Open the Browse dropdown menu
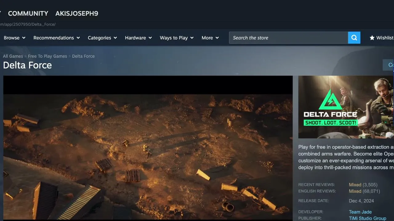This screenshot has width=394, height=221. (14, 38)
